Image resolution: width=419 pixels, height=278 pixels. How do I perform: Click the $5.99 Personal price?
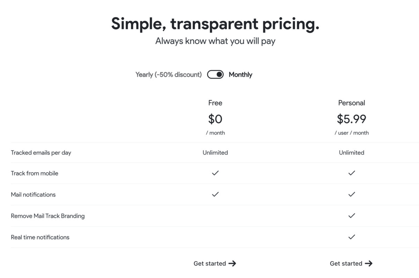coord(352,119)
